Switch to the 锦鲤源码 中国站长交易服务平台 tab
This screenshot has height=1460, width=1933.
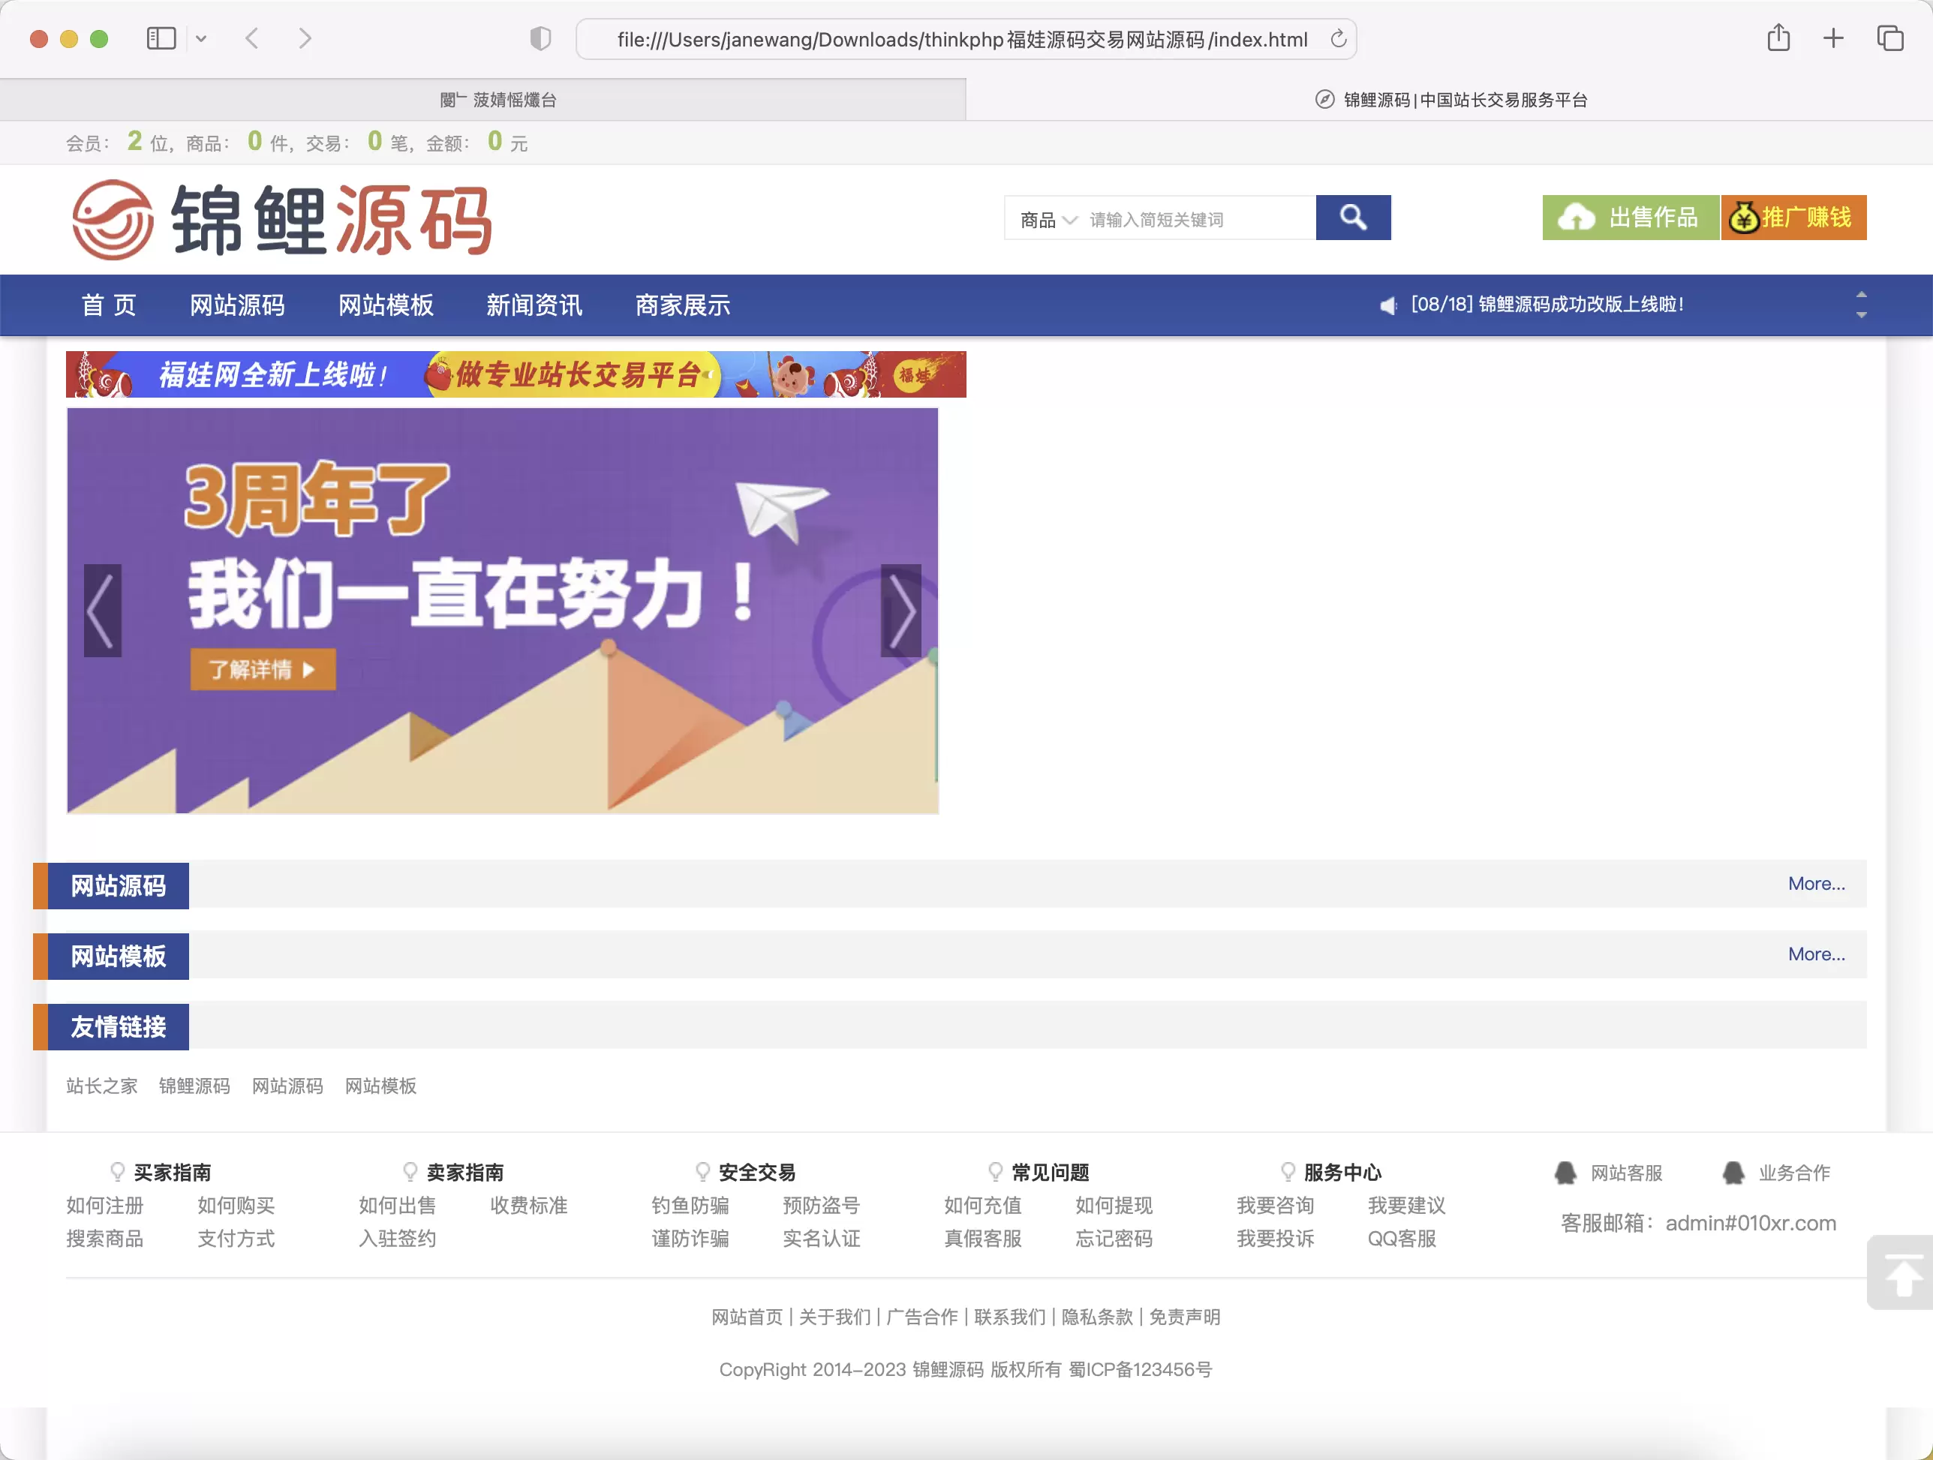1450,100
